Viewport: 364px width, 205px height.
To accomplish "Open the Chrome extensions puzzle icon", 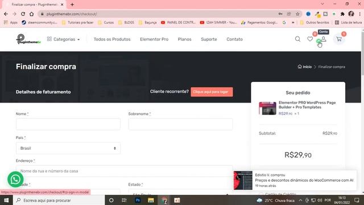I will (342, 14).
